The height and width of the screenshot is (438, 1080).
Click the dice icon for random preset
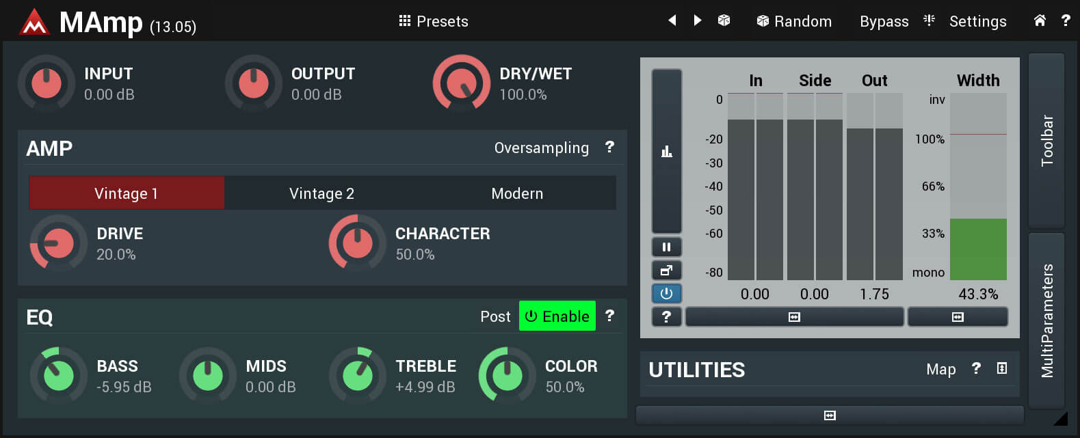tap(724, 20)
